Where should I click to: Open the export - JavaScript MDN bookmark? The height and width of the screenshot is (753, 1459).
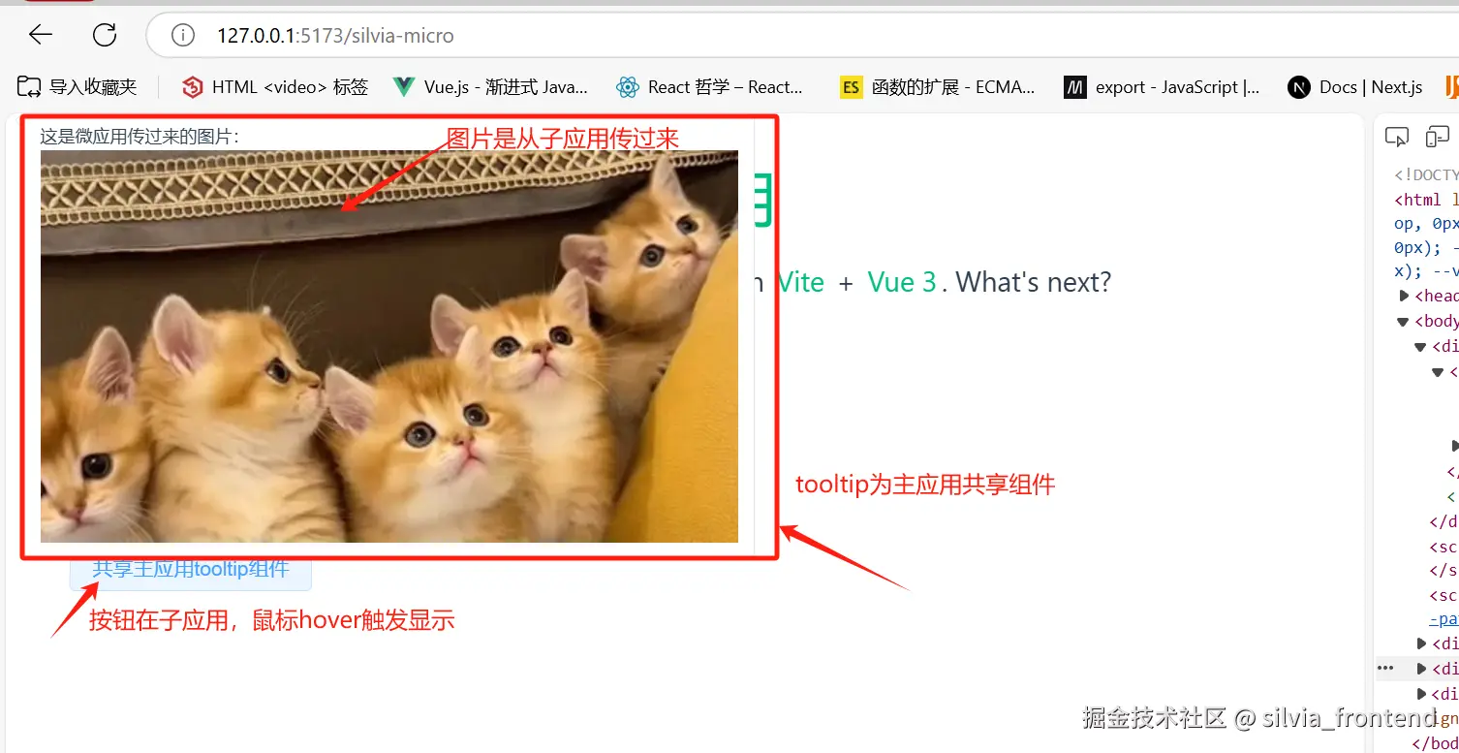pos(1162,87)
